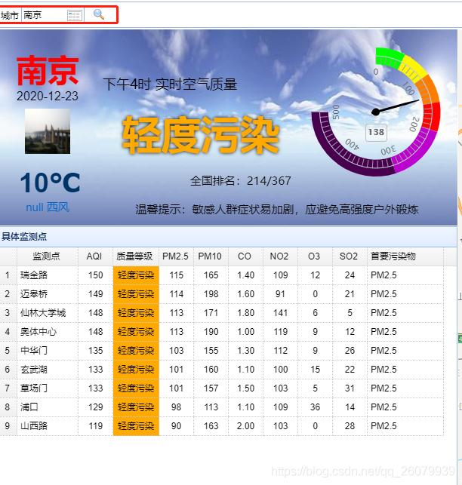Select the 浦口 monitoring point row
Image resolution: width=462 pixels, height=485 pixels.
coord(222,407)
